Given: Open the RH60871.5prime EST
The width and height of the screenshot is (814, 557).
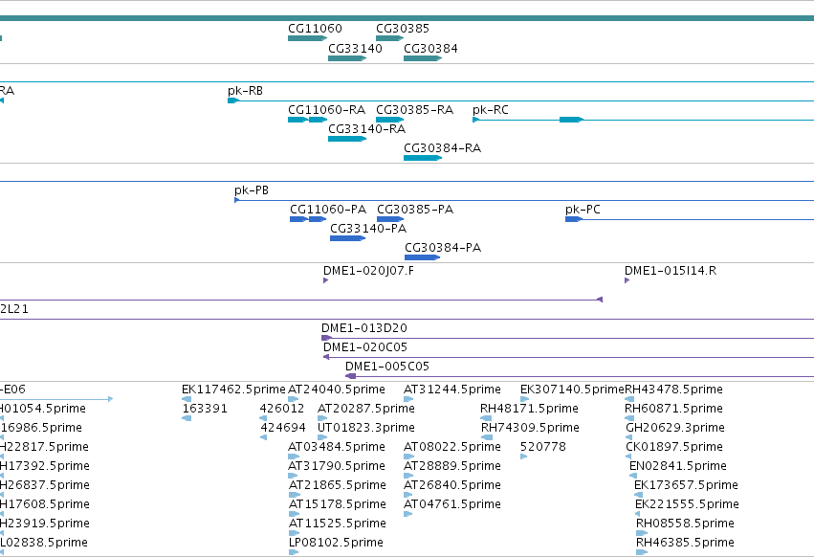Looking at the screenshot, I should point(629,418).
